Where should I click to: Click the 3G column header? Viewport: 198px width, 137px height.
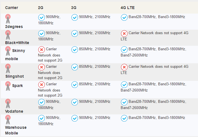74,8
